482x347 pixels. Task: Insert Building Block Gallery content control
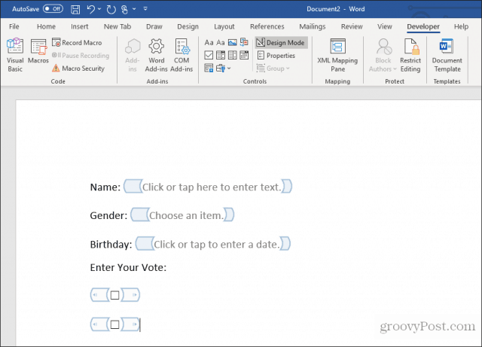[x=244, y=42]
